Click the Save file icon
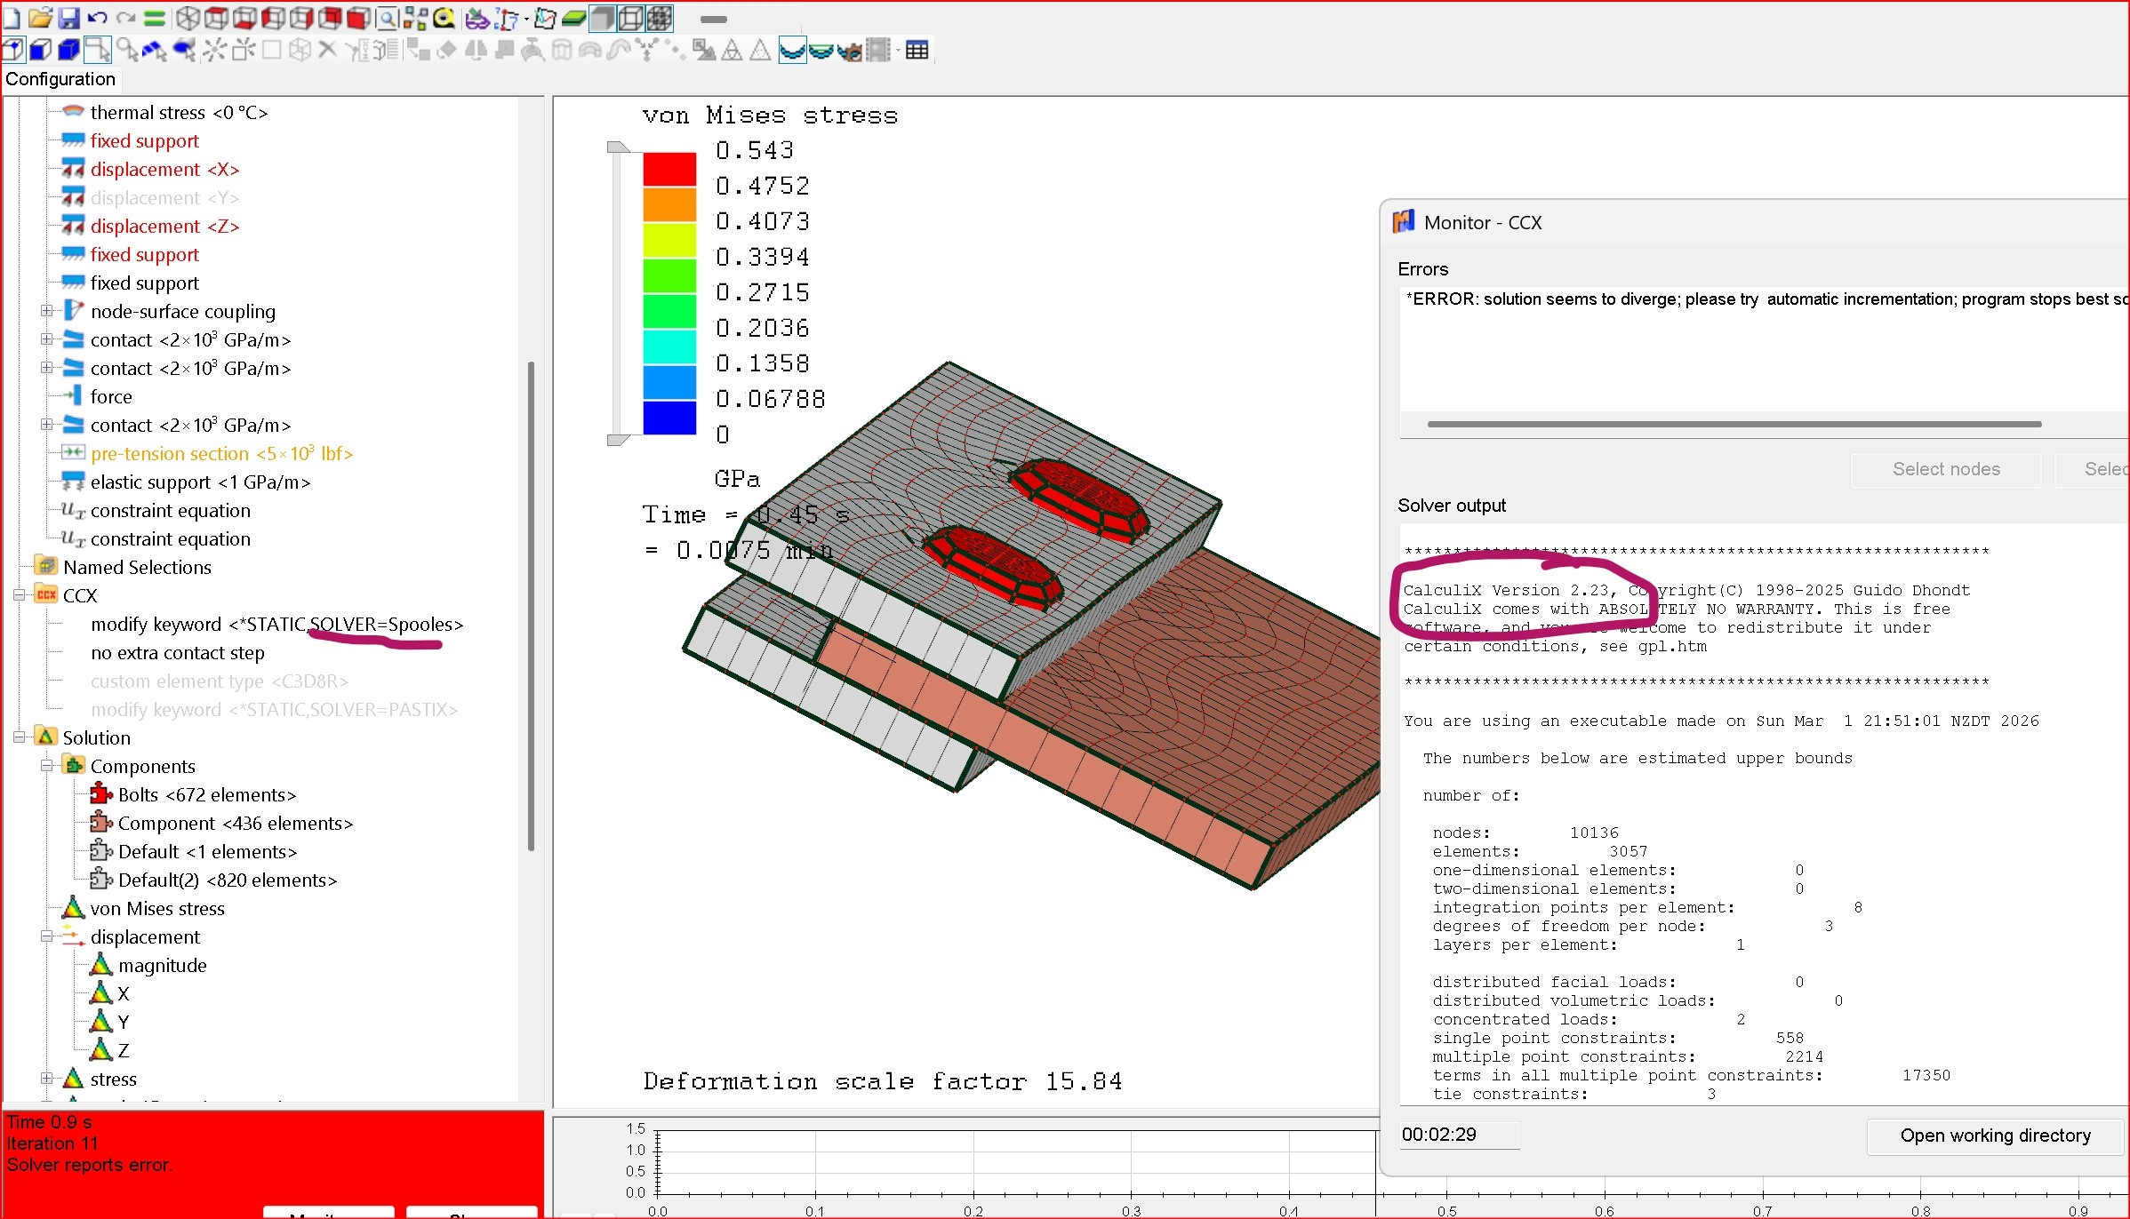This screenshot has width=2130, height=1219. pyautogui.click(x=69, y=18)
